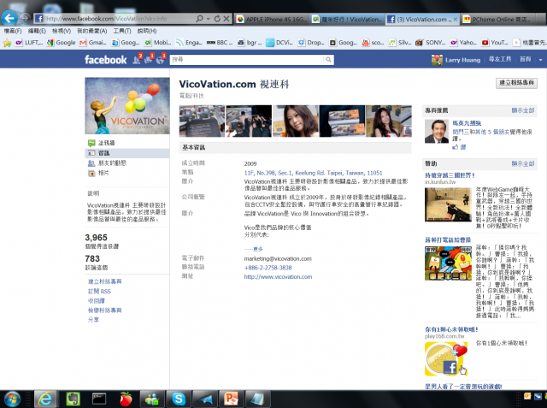Open the Mobi bookmark
Screen dimensions: 547x408
(158, 43)
